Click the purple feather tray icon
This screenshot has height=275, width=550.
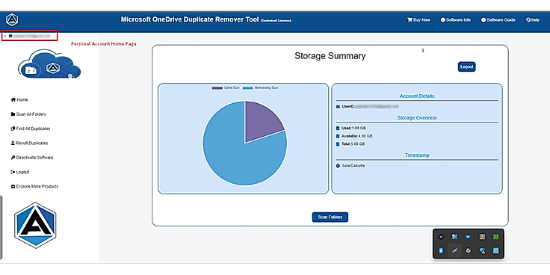(x=454, y=251)
